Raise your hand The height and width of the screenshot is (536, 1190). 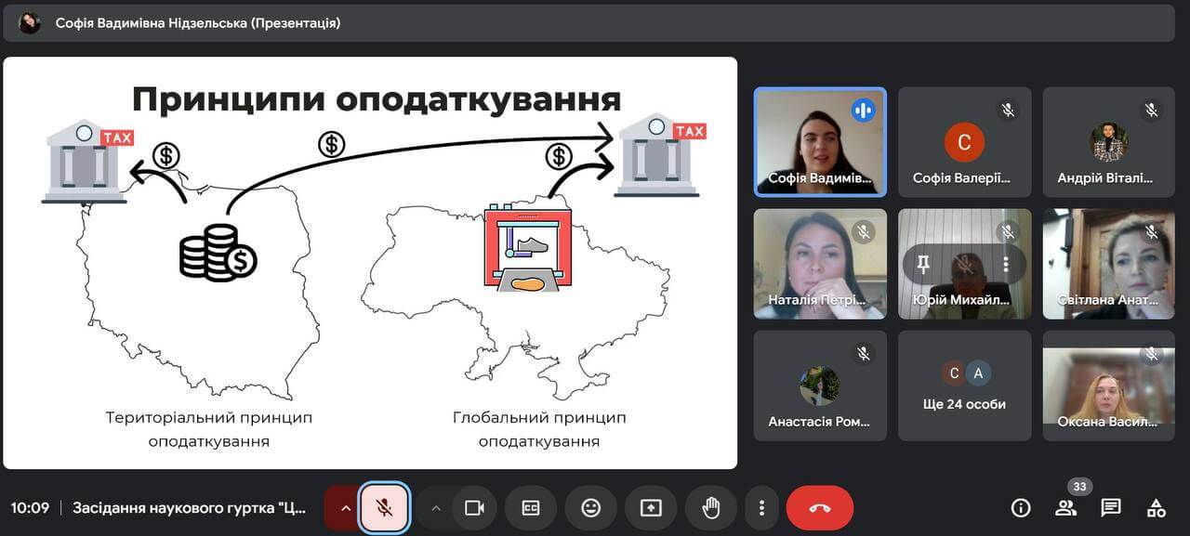[711, 508]
